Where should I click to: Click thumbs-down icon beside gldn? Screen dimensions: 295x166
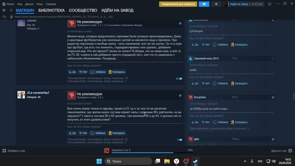pyautogui.click(x=190, y=139)
